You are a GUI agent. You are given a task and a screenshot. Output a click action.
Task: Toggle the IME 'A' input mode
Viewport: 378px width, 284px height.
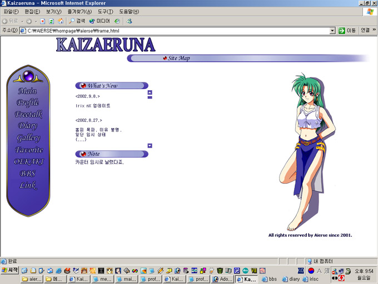tap(319, 271)
